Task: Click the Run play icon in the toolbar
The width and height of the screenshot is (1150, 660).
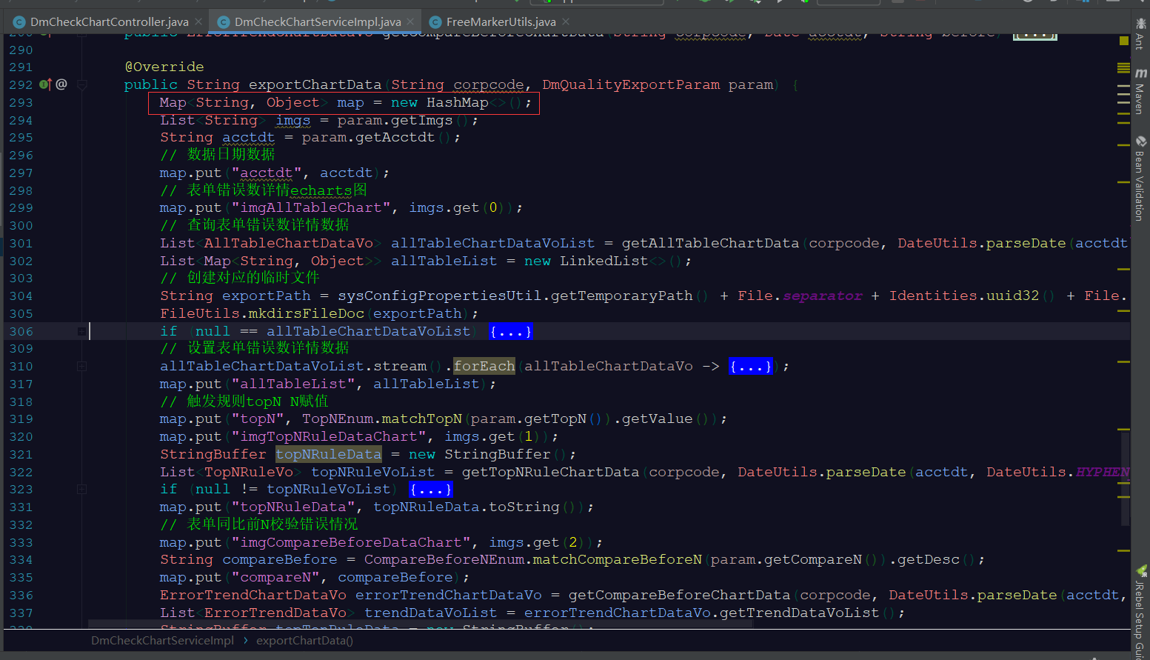Action: click(x=730, y=4)
